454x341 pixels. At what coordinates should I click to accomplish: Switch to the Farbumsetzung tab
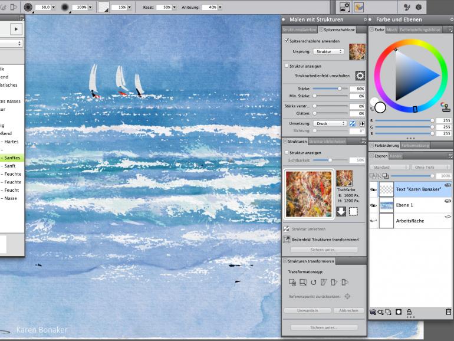(415, 146)
